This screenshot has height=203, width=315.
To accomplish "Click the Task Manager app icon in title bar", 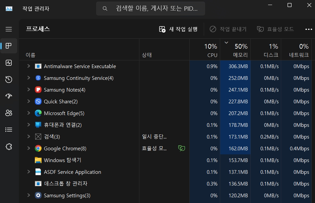I will tap(9, 9).
